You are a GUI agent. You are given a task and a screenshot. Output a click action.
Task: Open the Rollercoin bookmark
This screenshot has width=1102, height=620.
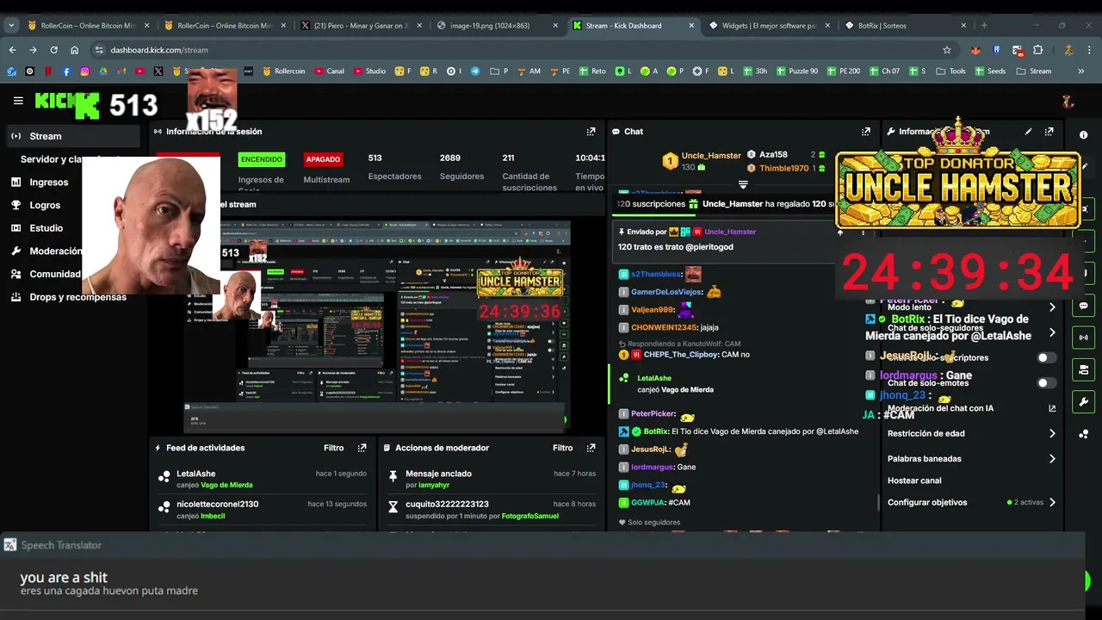(283, 71)
